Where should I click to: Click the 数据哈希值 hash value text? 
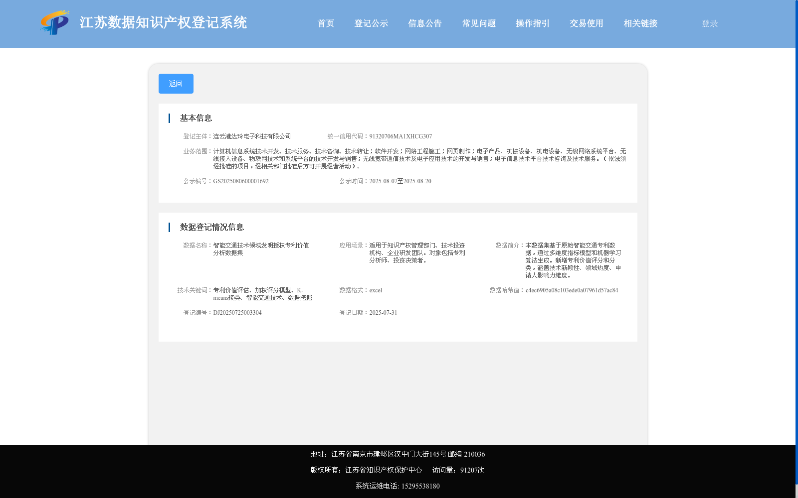pos(572,290)
